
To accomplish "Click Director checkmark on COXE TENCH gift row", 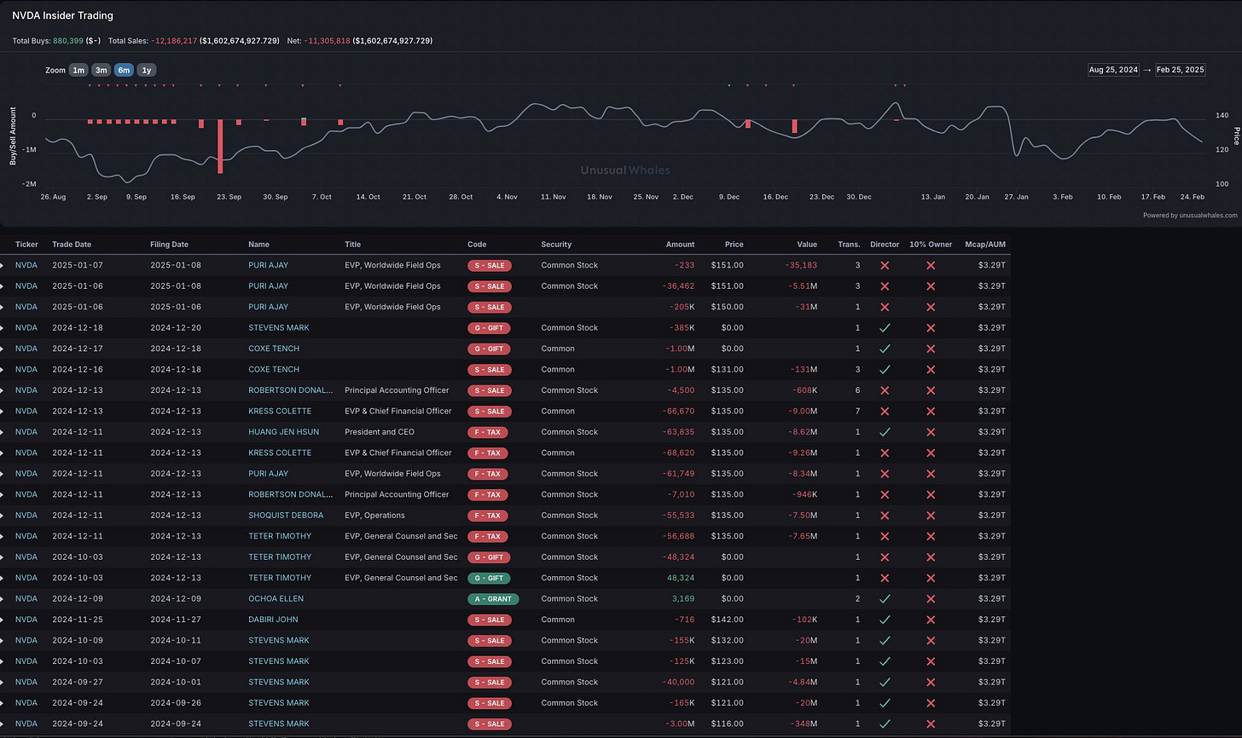I will coord(885,349).
